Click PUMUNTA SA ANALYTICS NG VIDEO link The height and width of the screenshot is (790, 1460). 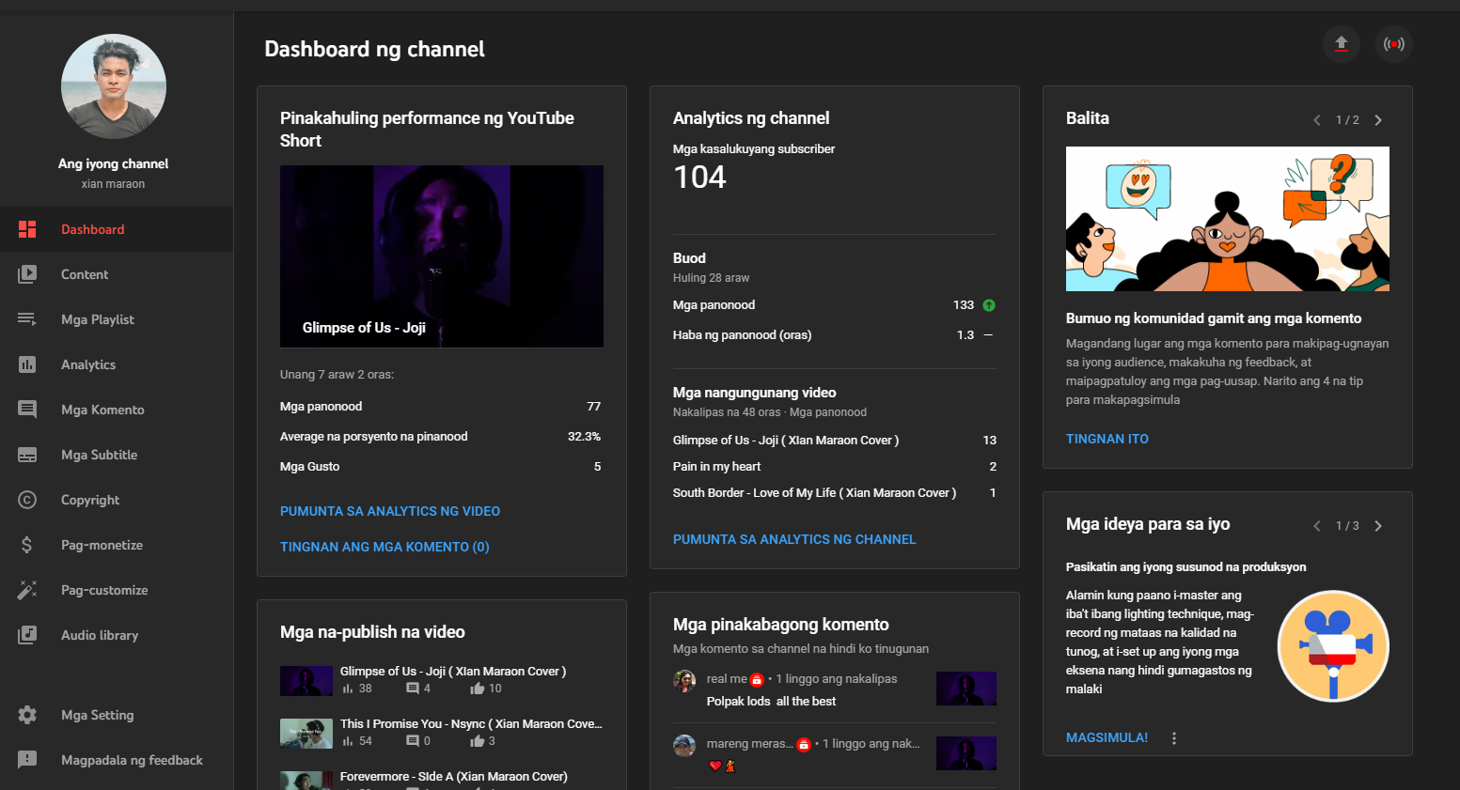tap(390, 511)
